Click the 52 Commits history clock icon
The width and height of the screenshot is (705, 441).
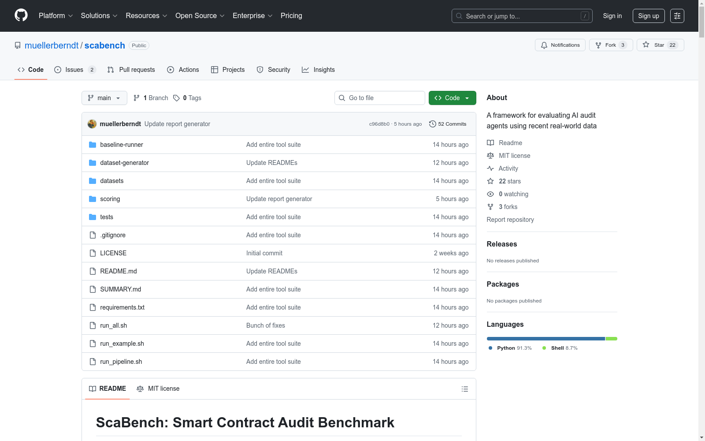(x=432, y=124)
